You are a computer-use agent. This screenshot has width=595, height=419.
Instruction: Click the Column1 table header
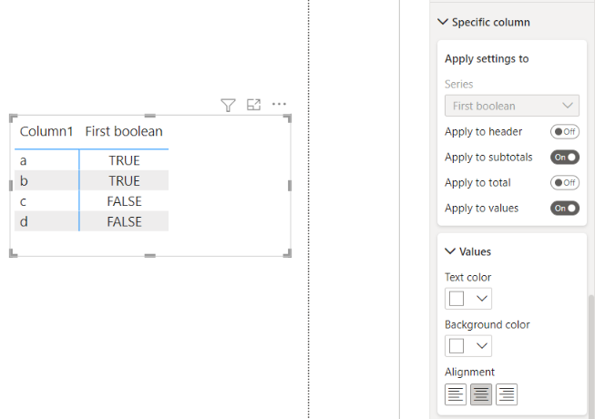(46, 131)
